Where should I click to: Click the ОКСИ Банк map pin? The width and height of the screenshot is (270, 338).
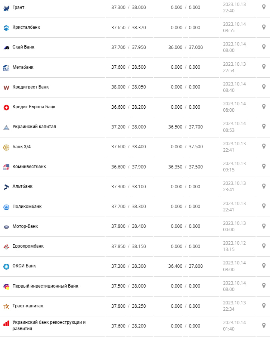[264, 266]
